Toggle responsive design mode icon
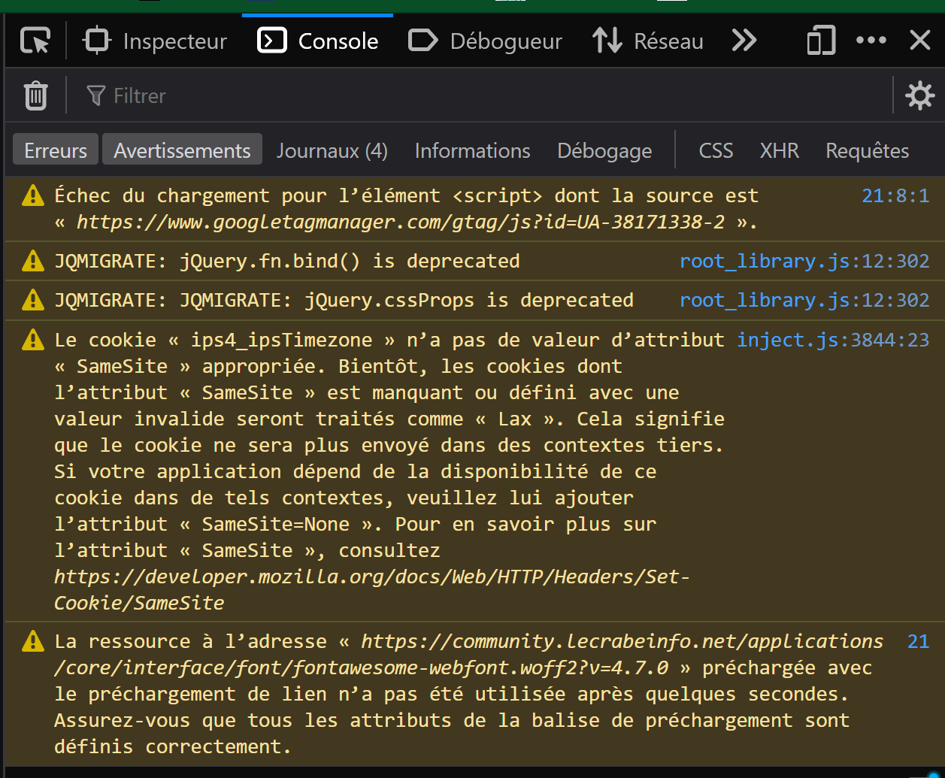The width and height of the screenshot is (945, 778). (821, 41)
